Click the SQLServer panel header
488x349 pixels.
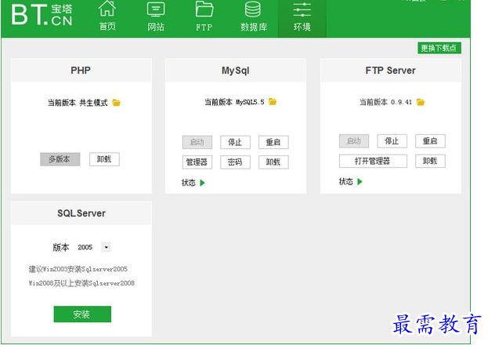pos(81,213)
